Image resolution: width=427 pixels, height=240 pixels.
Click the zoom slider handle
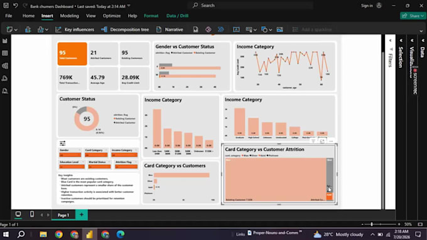point(372,224)
